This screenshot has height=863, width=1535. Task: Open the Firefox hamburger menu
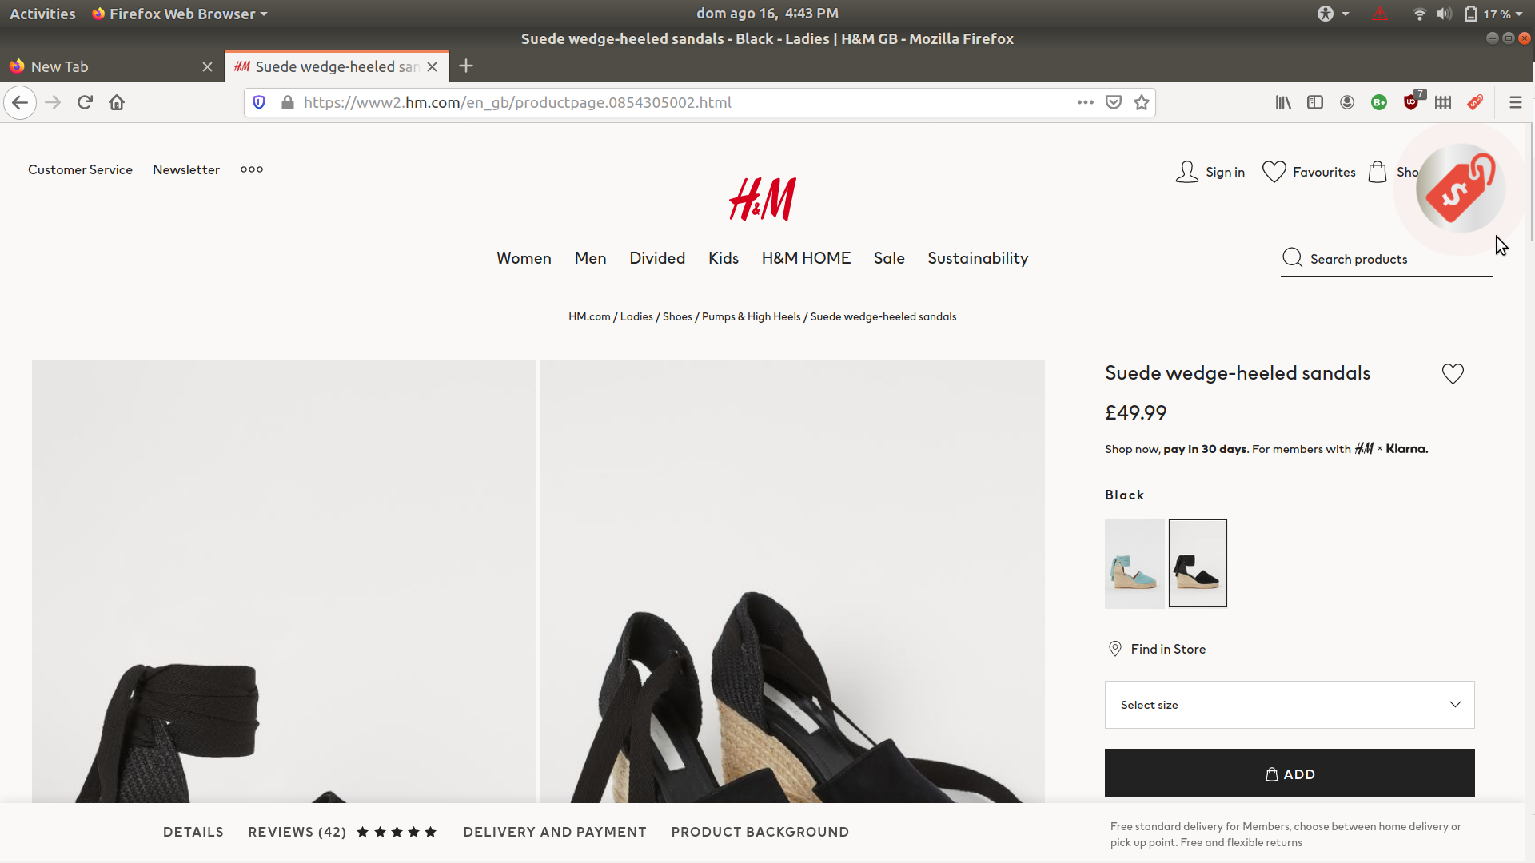(x=1515, y=102)
